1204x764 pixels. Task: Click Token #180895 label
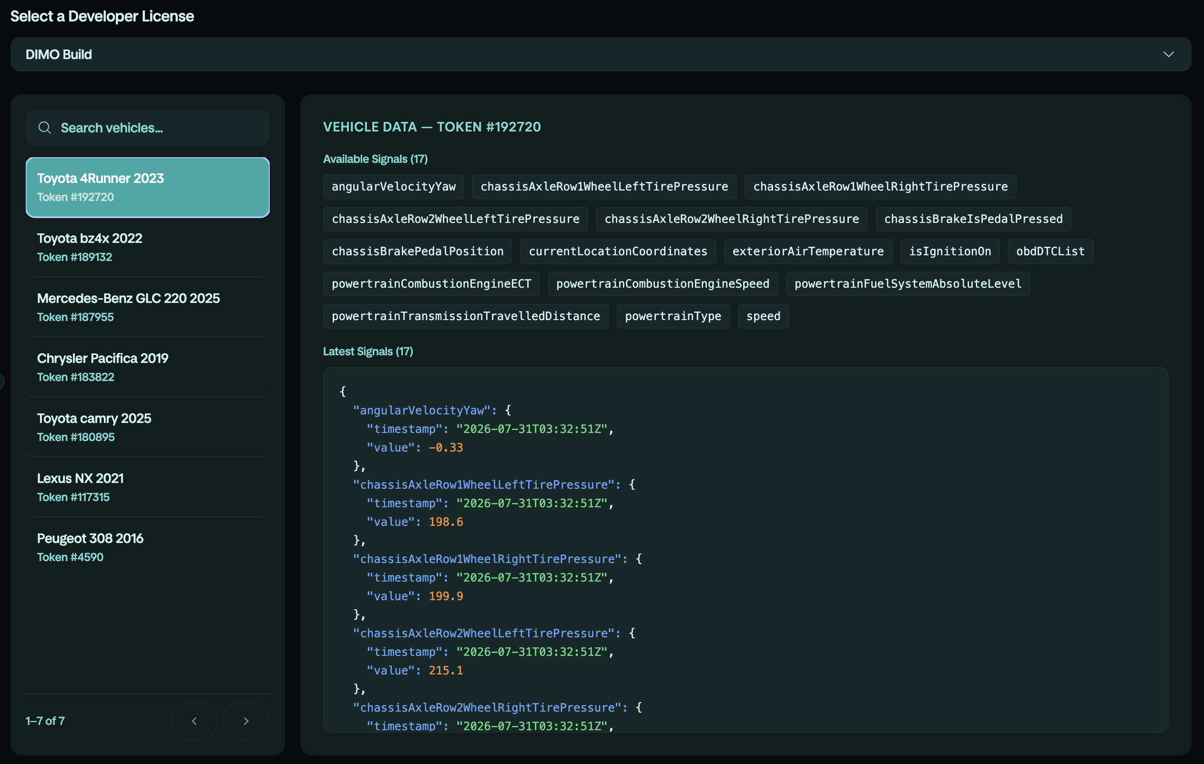click(x=76, y=437)
